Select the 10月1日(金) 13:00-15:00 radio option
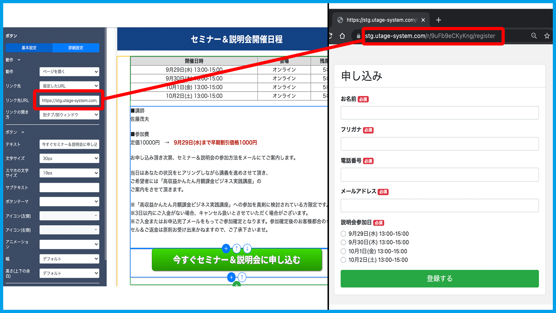The height and width of the screenshot is (313, 556). (x=343, y=251)
